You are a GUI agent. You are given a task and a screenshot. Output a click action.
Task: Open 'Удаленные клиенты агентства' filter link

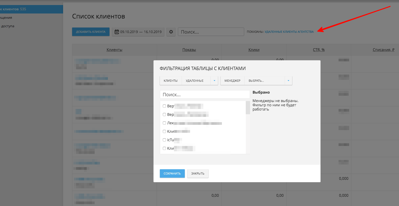tap(289, 32)
